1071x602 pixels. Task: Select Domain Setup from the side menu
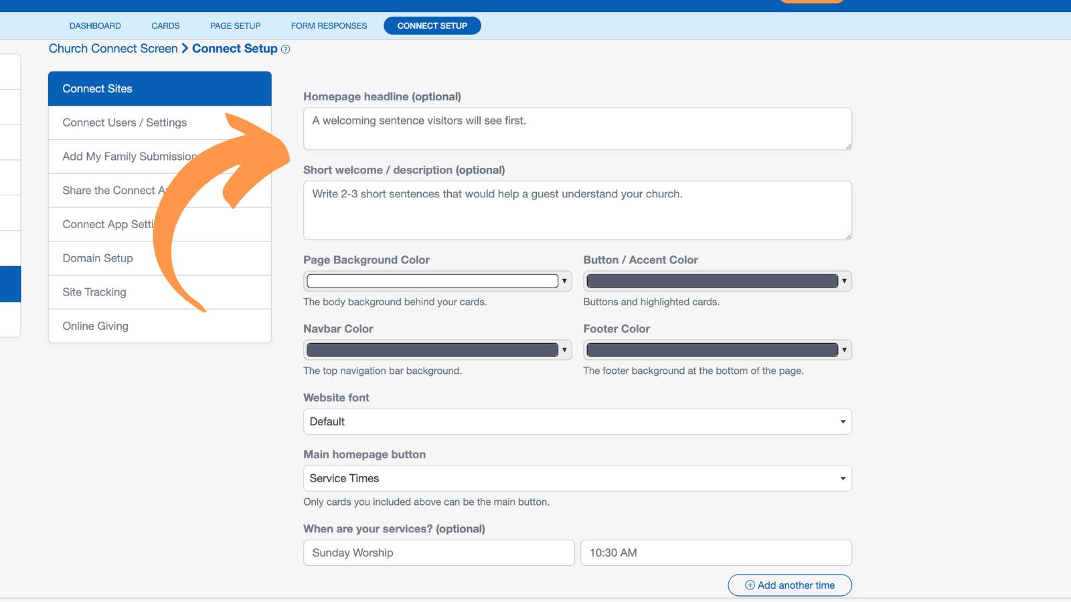click(x=159, y=258)
